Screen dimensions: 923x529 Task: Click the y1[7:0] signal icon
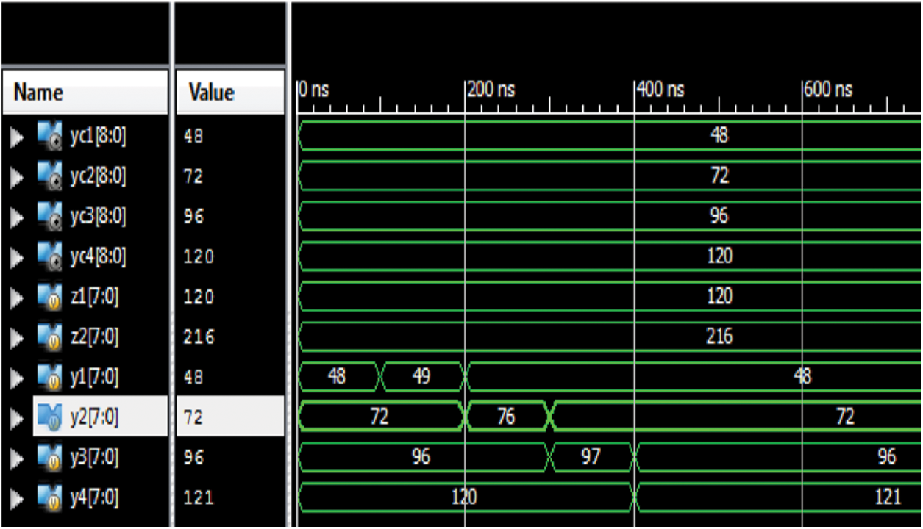pos(49,378)
